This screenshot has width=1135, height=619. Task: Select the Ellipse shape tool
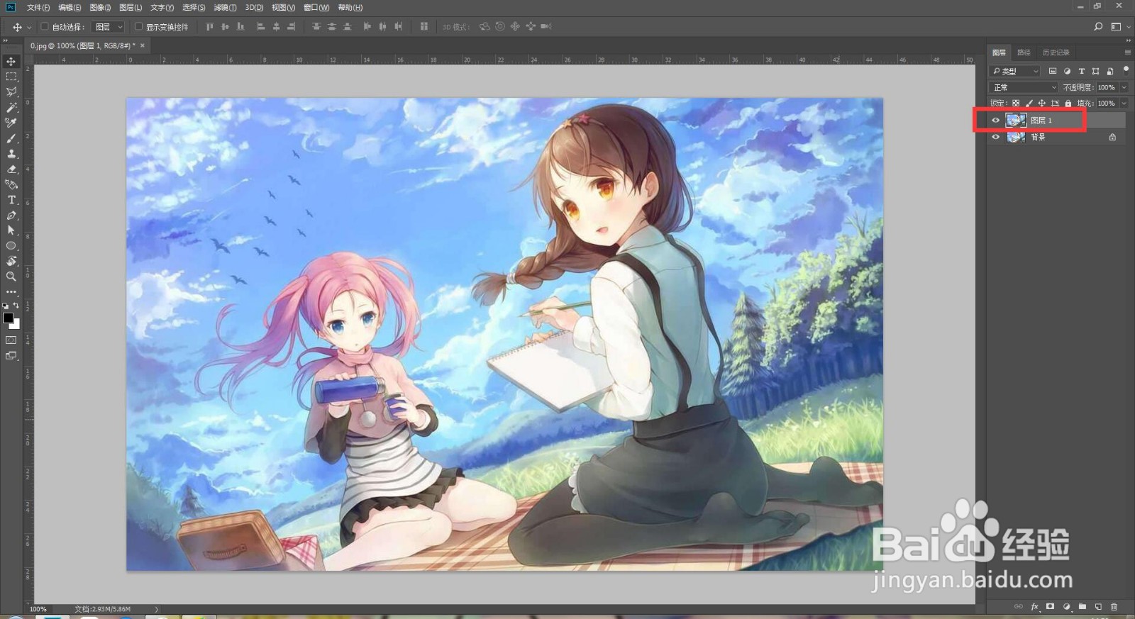coord(11,246)
